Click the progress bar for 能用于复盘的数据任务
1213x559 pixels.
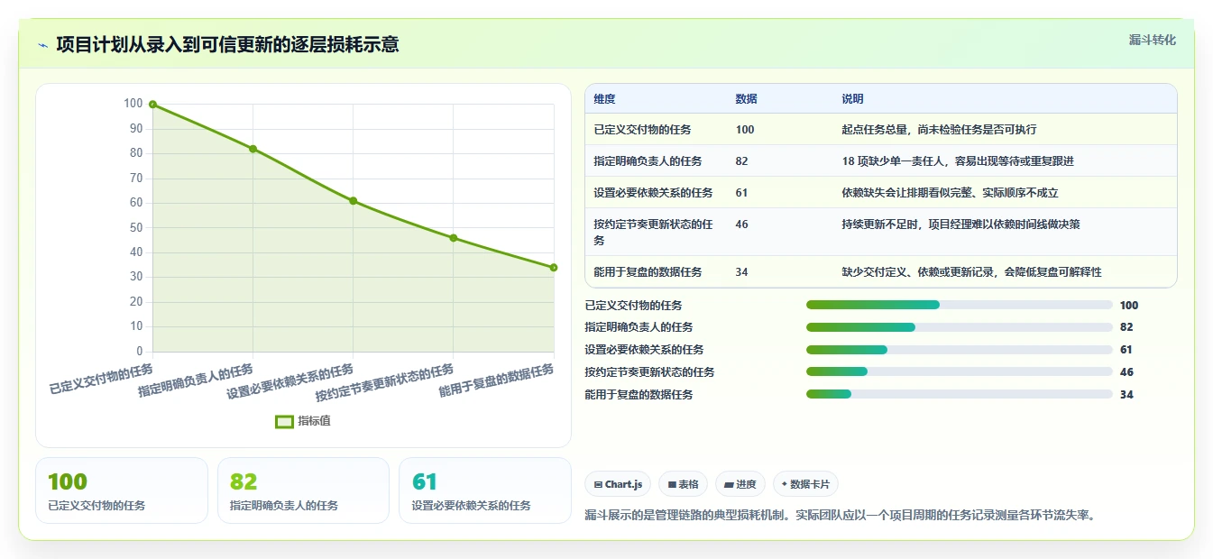[x=960, y=395]
